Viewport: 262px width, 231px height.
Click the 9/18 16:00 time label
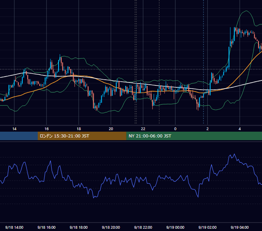(47, 227)
